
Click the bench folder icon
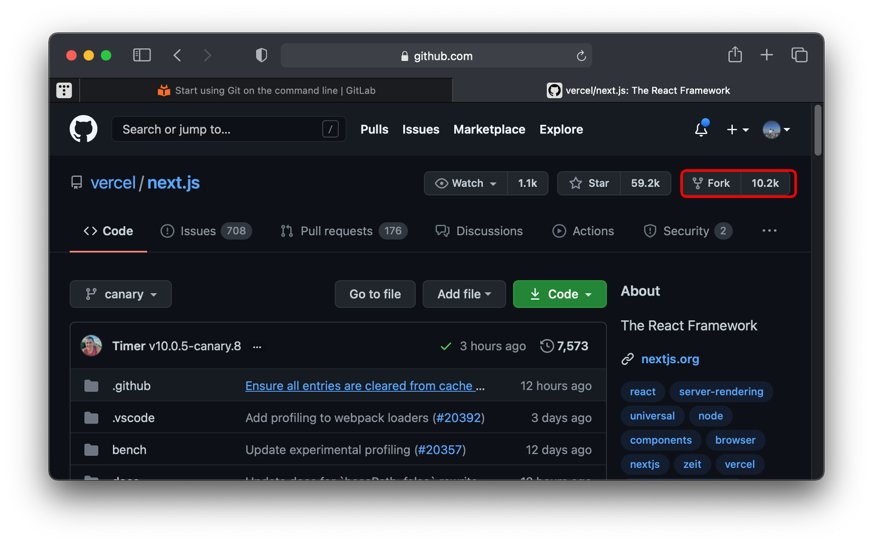point(91,450)
